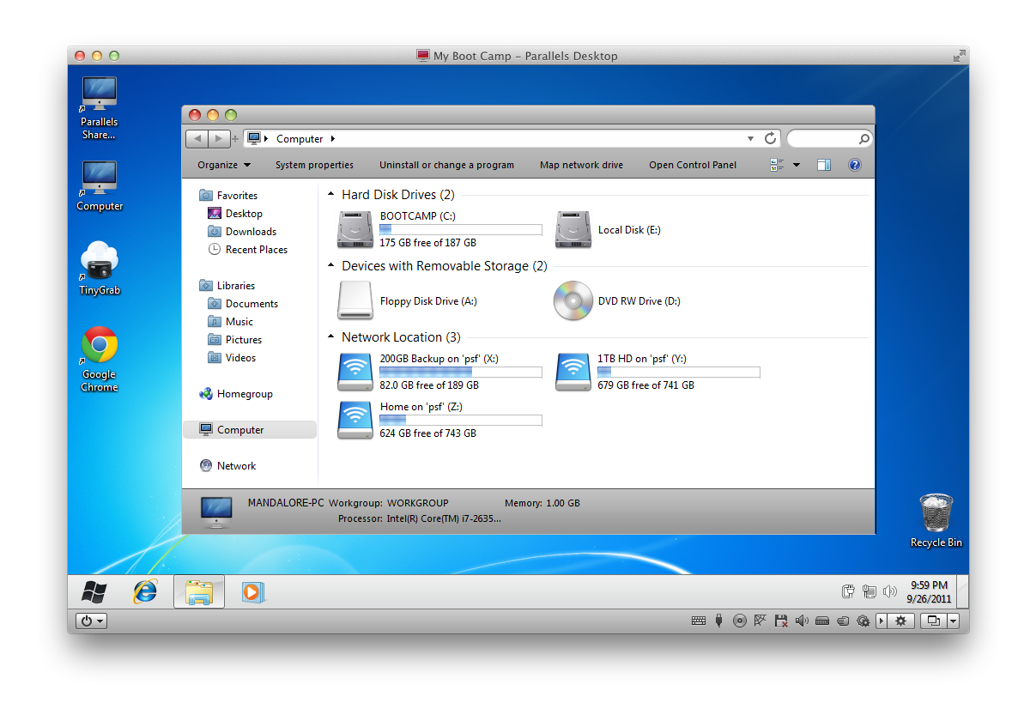Open Windows Explorer from the taskbar
The width and height of the screenshot is (1018, 709).
pyautogui.click(x=199, y=591)
